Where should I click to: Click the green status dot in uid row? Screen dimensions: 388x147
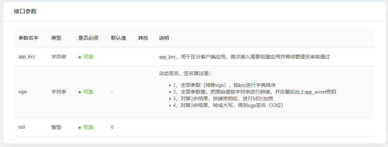80,127
